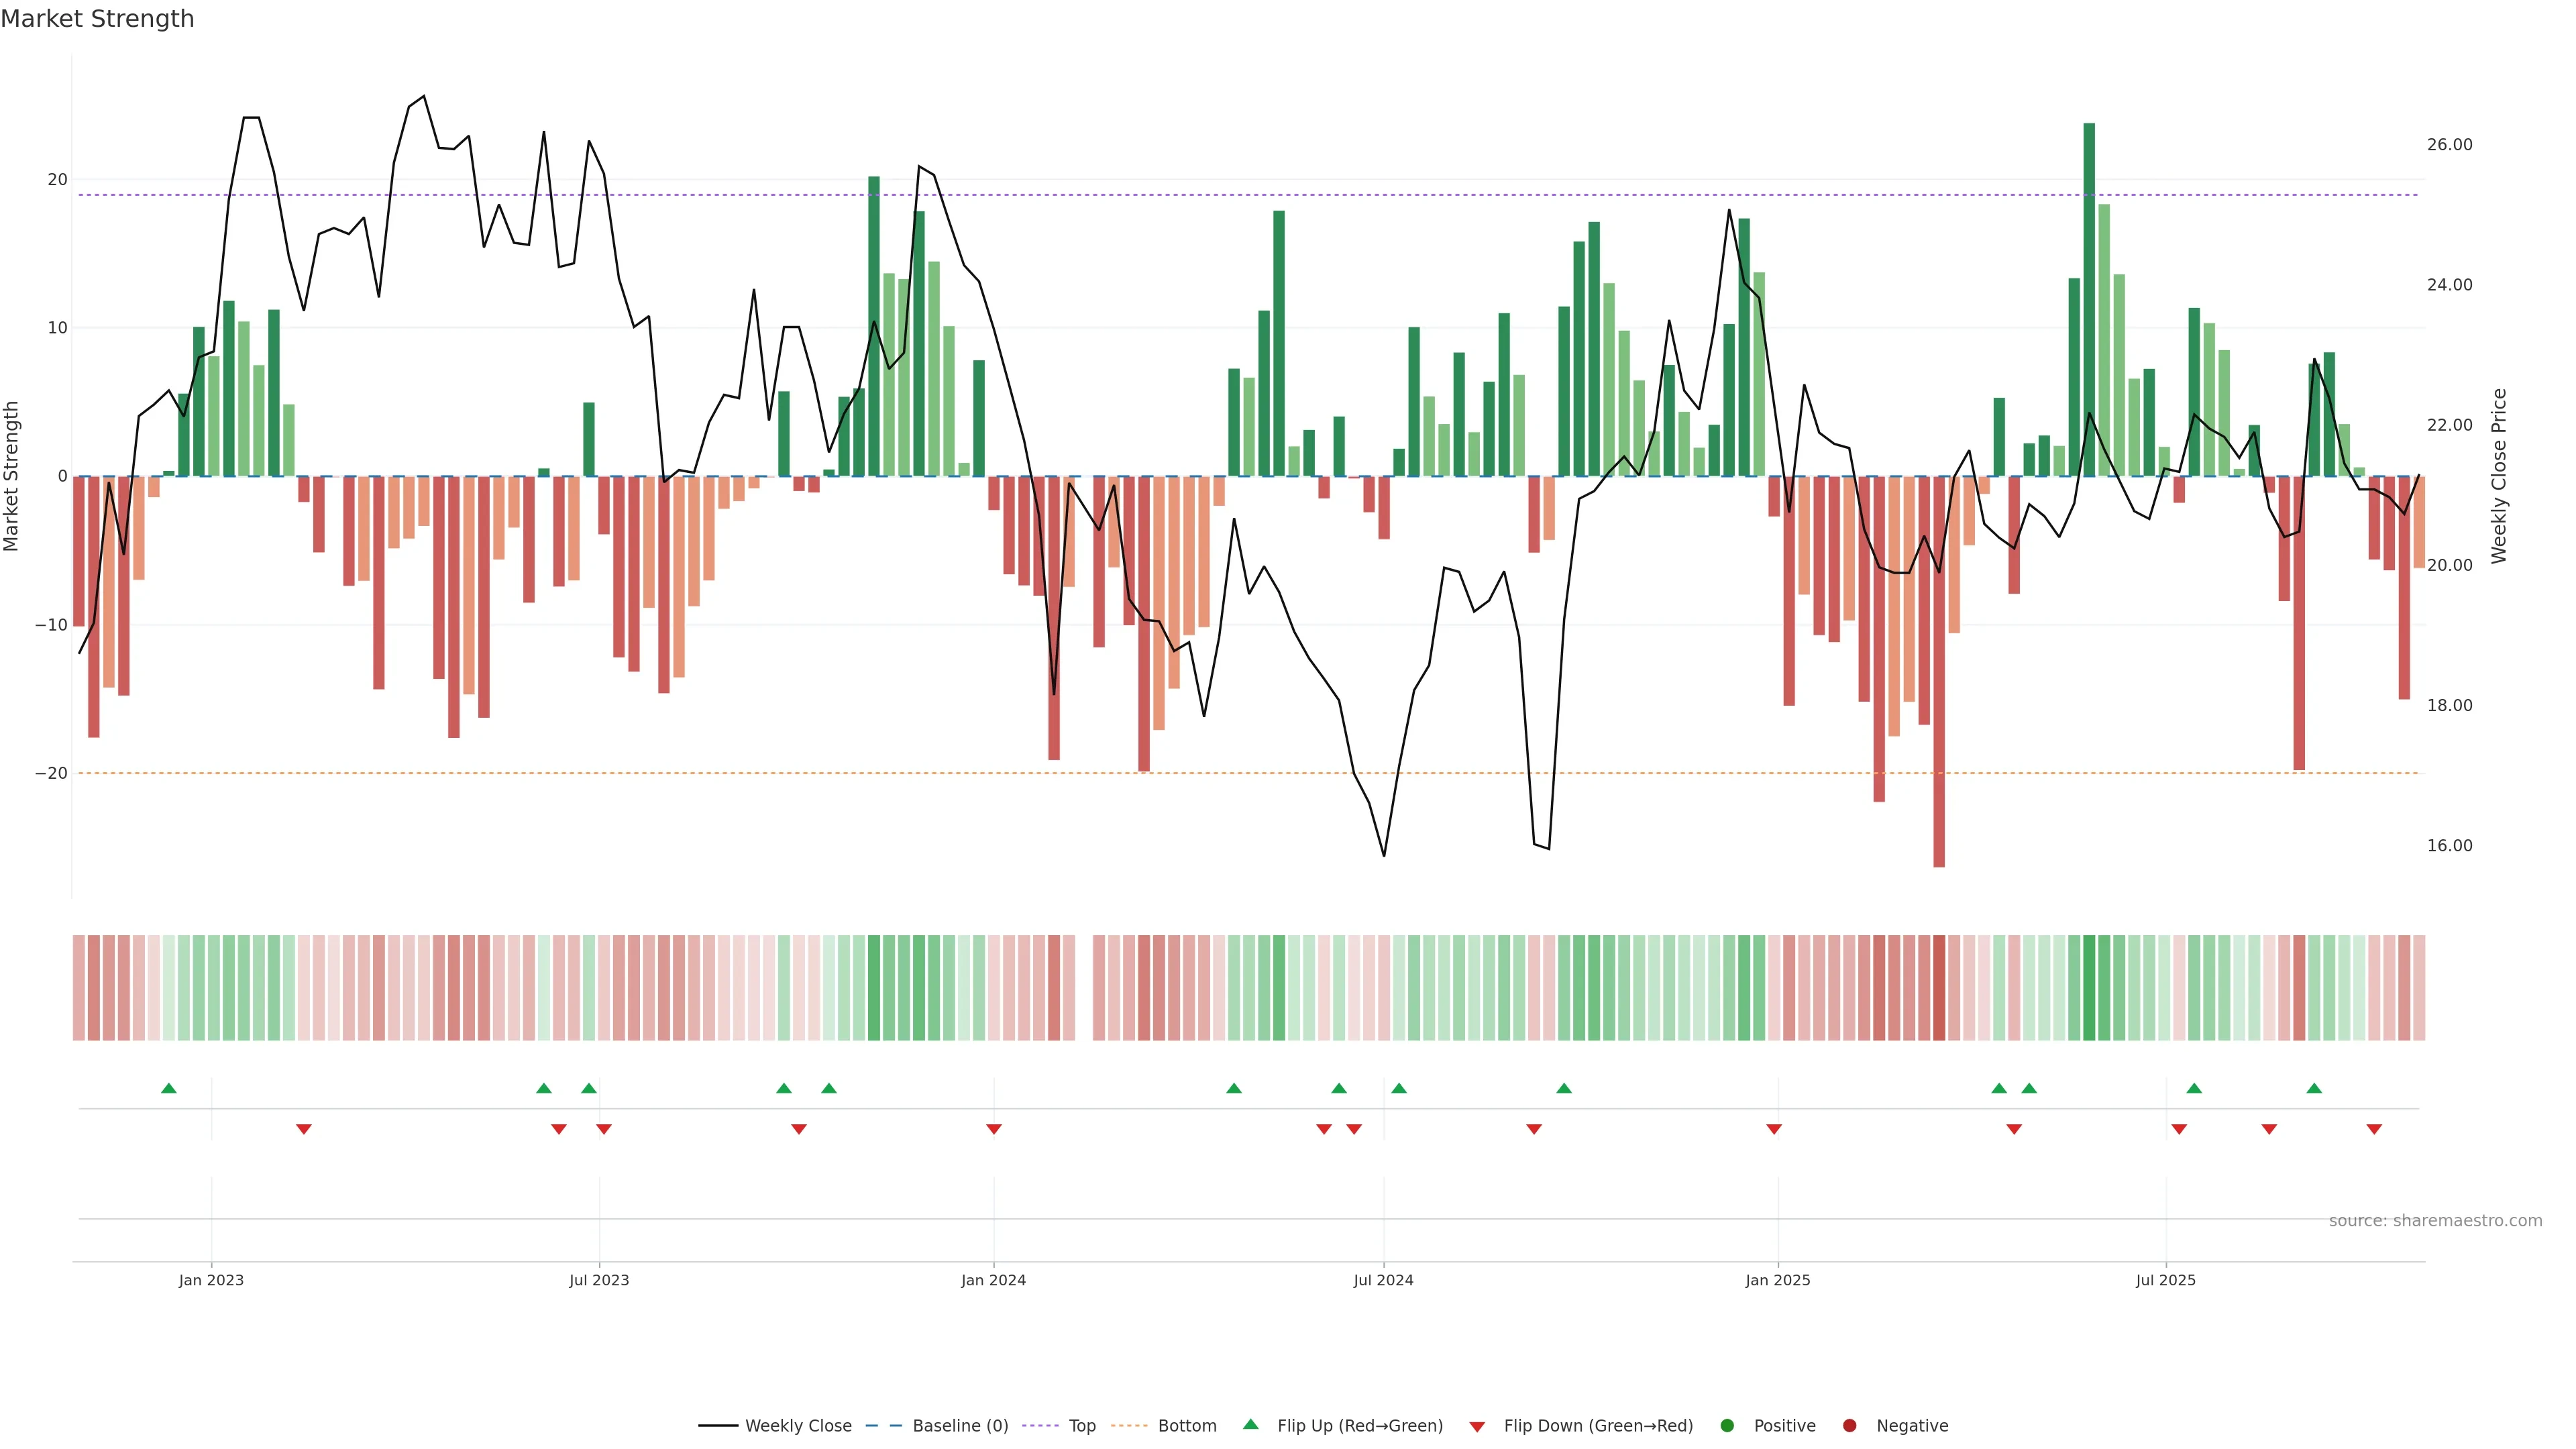
Task: Click the green Flip Up triangle legend icon
Action: pos(1250,1424)
